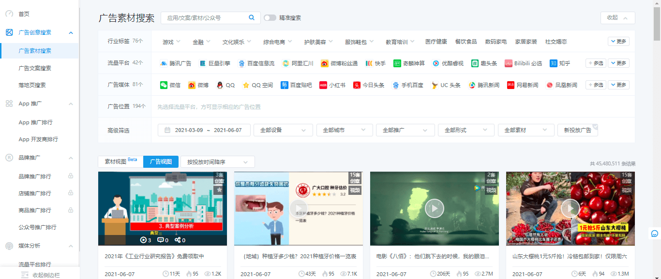The width and height of the screenshot is (661, 279).
Task: Toggle the 精准搜索 switch
Action: 270,18
